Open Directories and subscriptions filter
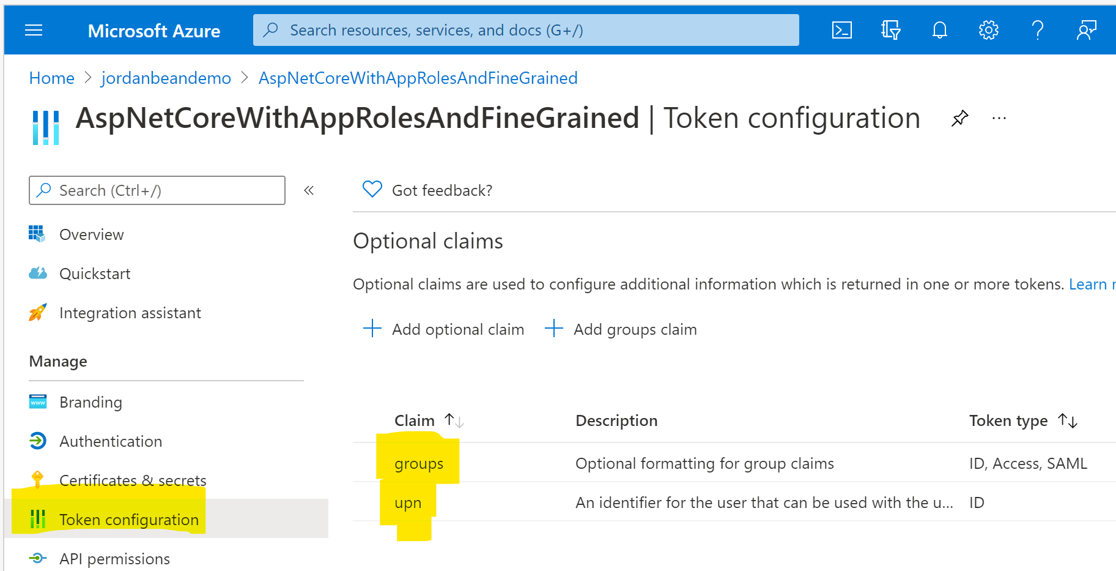This screenshot has height=571, width=1116. 891,30
